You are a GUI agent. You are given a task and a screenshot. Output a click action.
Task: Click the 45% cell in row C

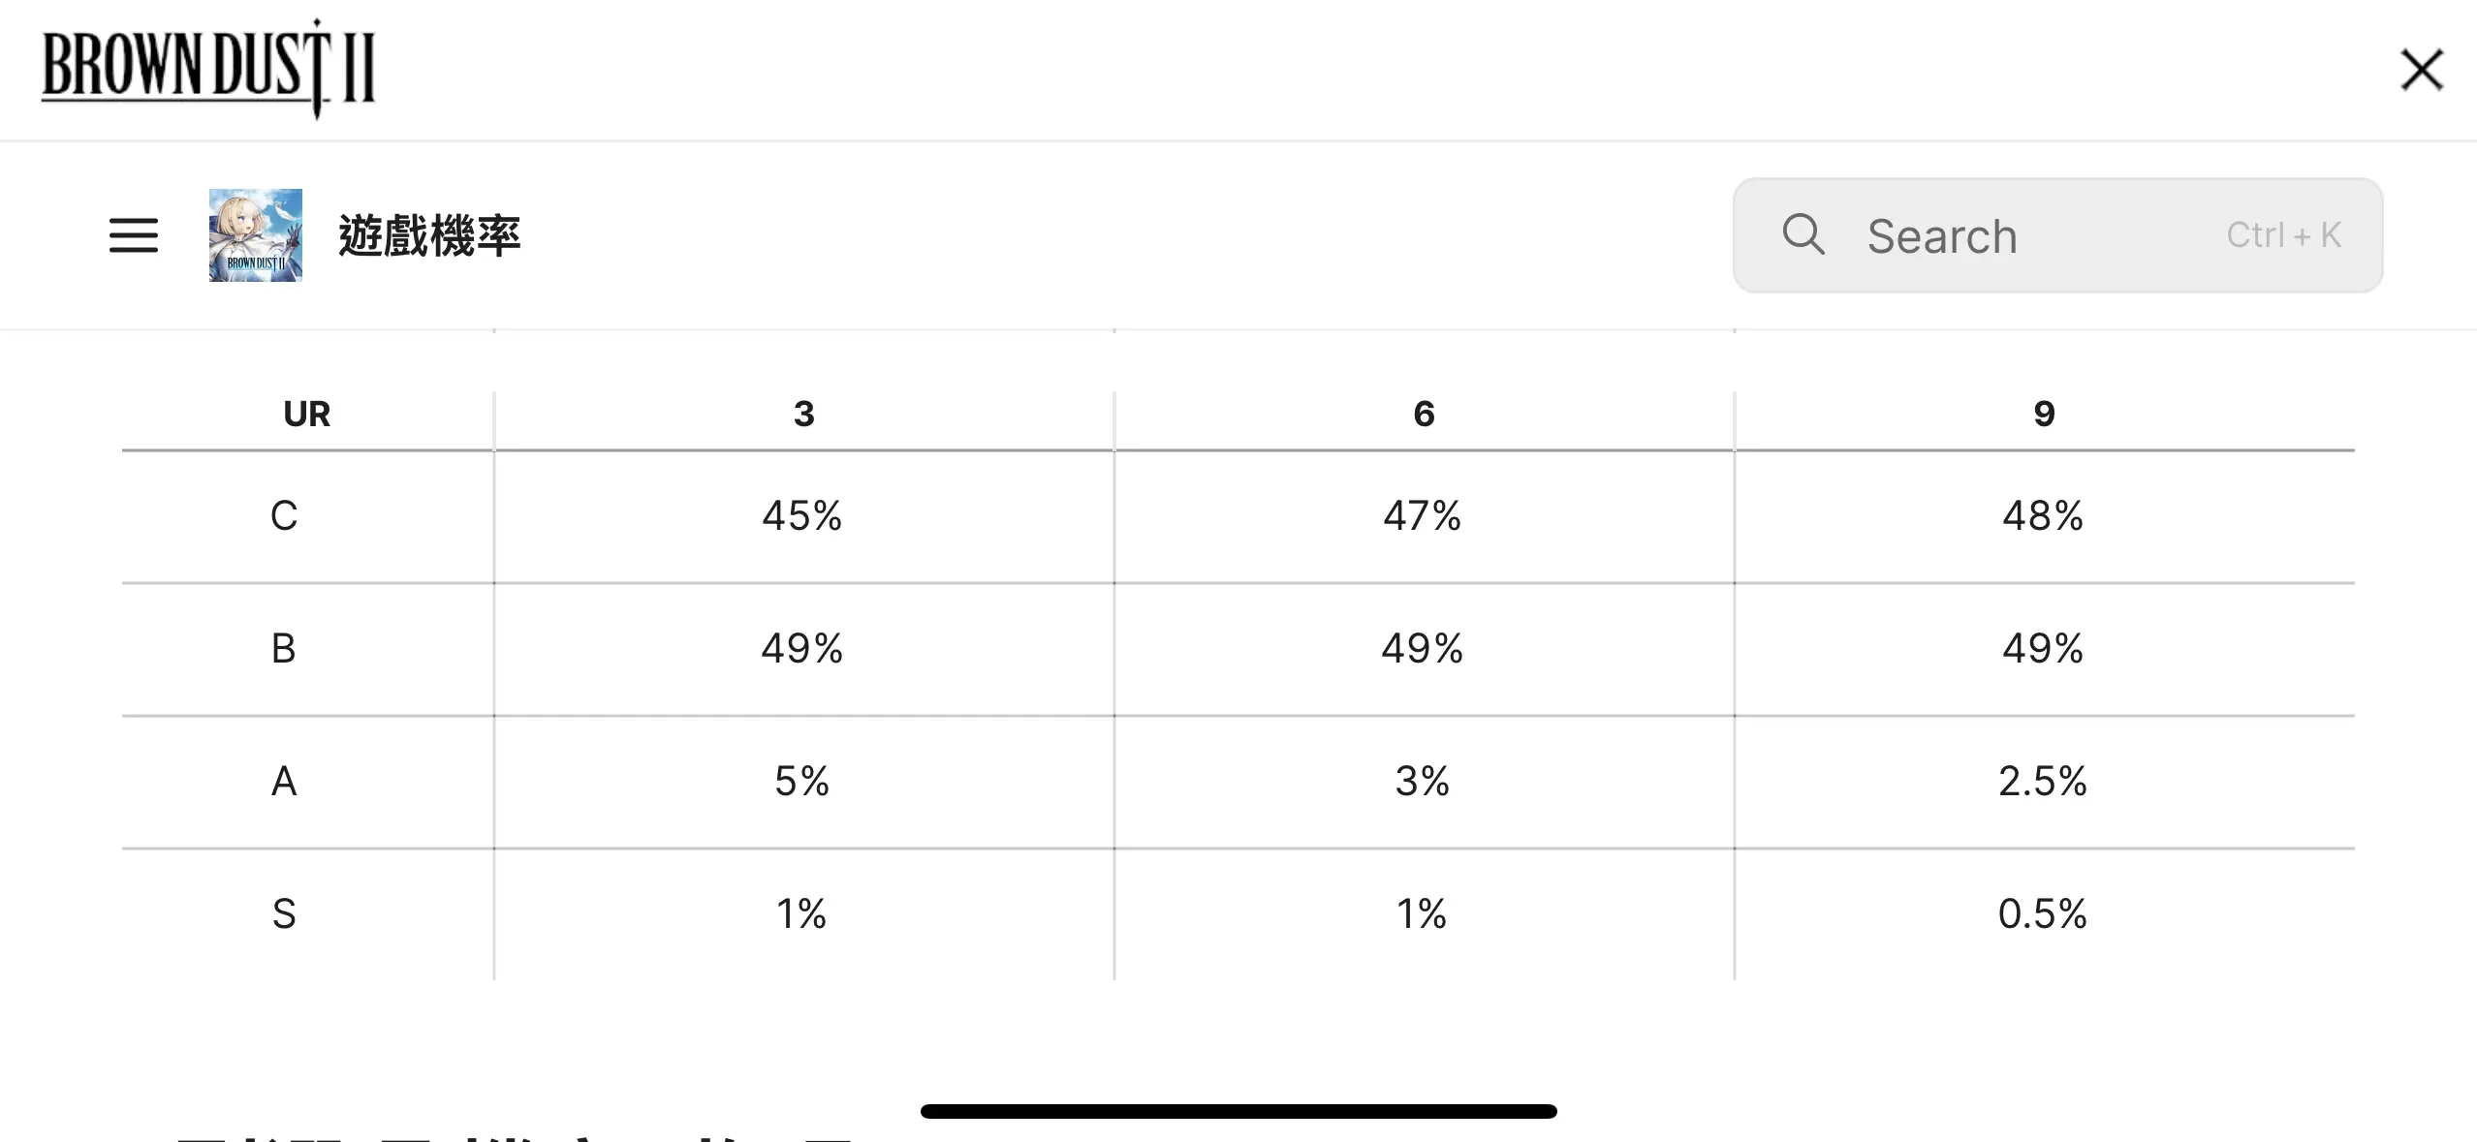coord(802,515)
